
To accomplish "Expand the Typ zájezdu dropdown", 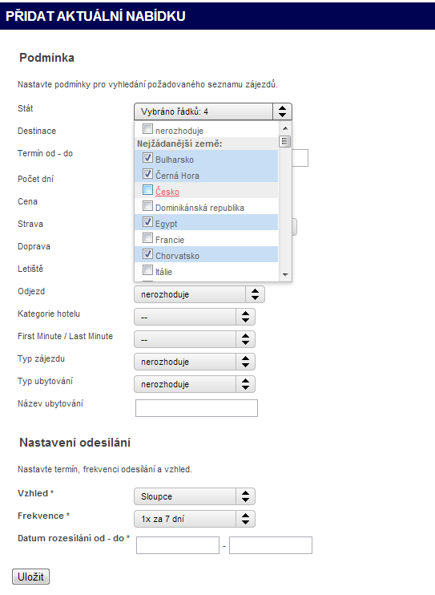I will point(195,362).
